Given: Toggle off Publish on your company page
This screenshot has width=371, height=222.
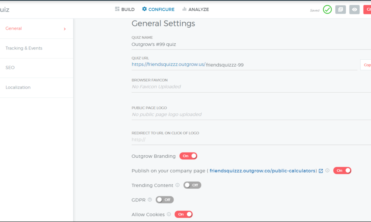Looking at the screenshot, I should tap(342, 171).
